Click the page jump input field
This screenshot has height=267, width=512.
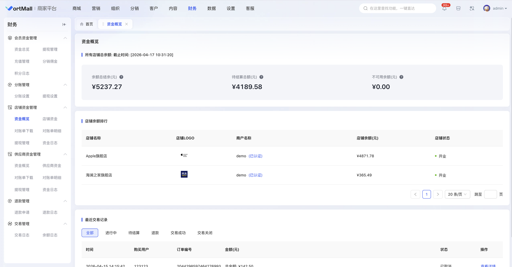coord(490,194)
